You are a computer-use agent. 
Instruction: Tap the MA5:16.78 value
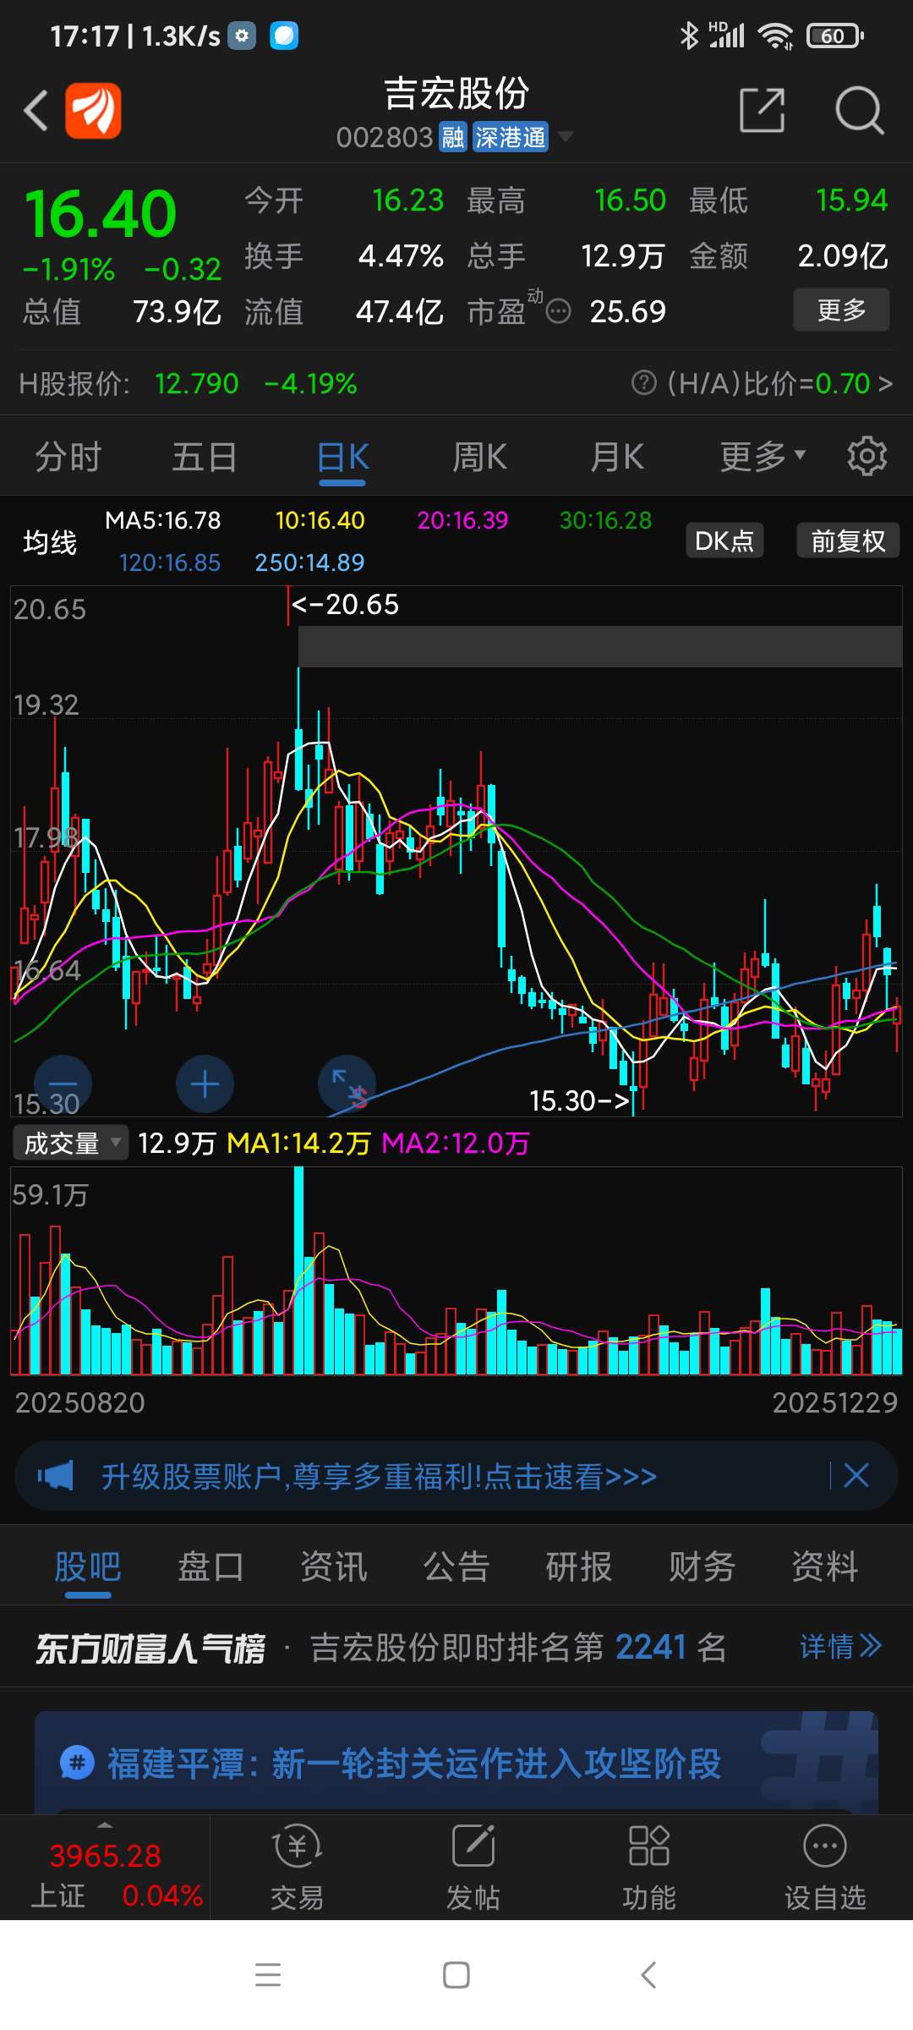pos(162,520)
